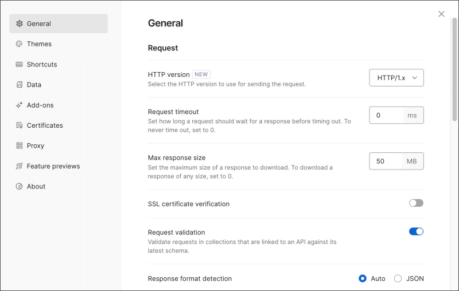Click the Request timeout input field
This screenshot has height=291, width=459.
pyautogui.click(x=386, y=115)
